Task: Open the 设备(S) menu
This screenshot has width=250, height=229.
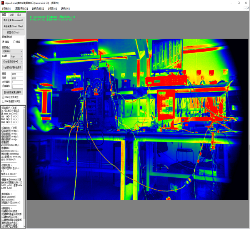Action: pos(7,8)
